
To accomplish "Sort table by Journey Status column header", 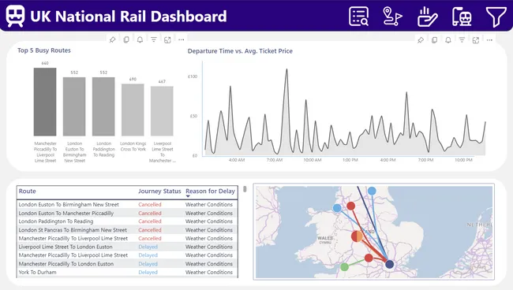I will [x=159, y=191].
